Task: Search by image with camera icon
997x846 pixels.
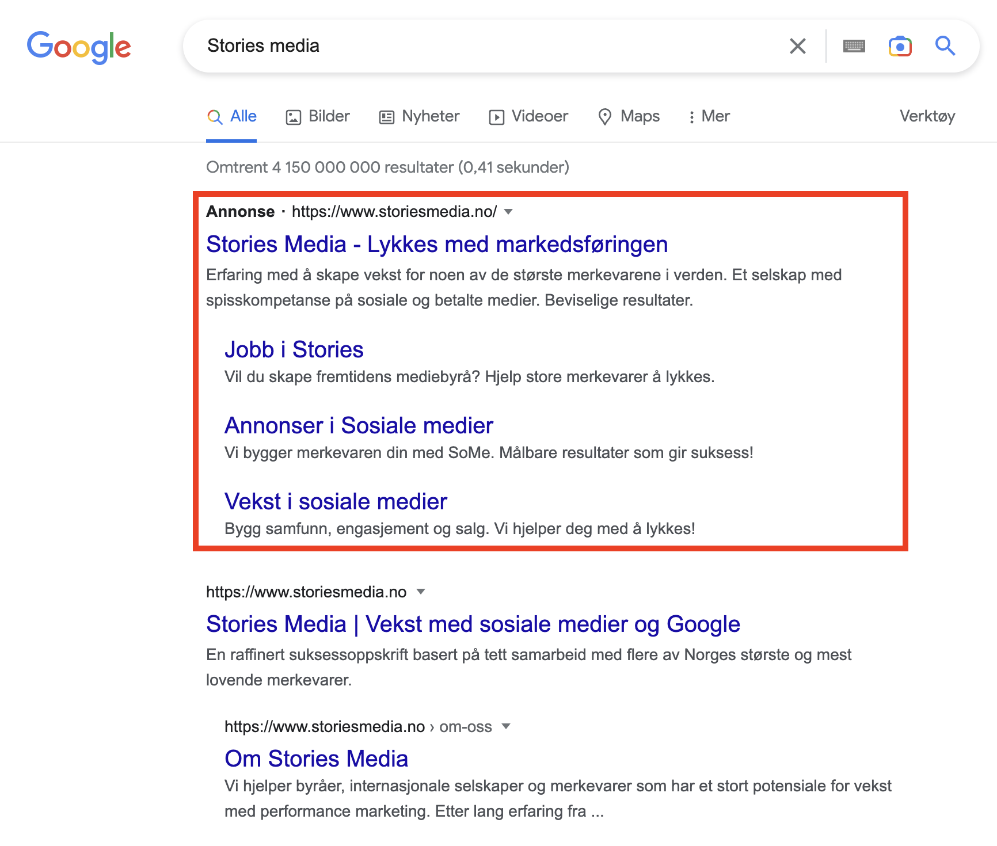Action: (900, 46)
